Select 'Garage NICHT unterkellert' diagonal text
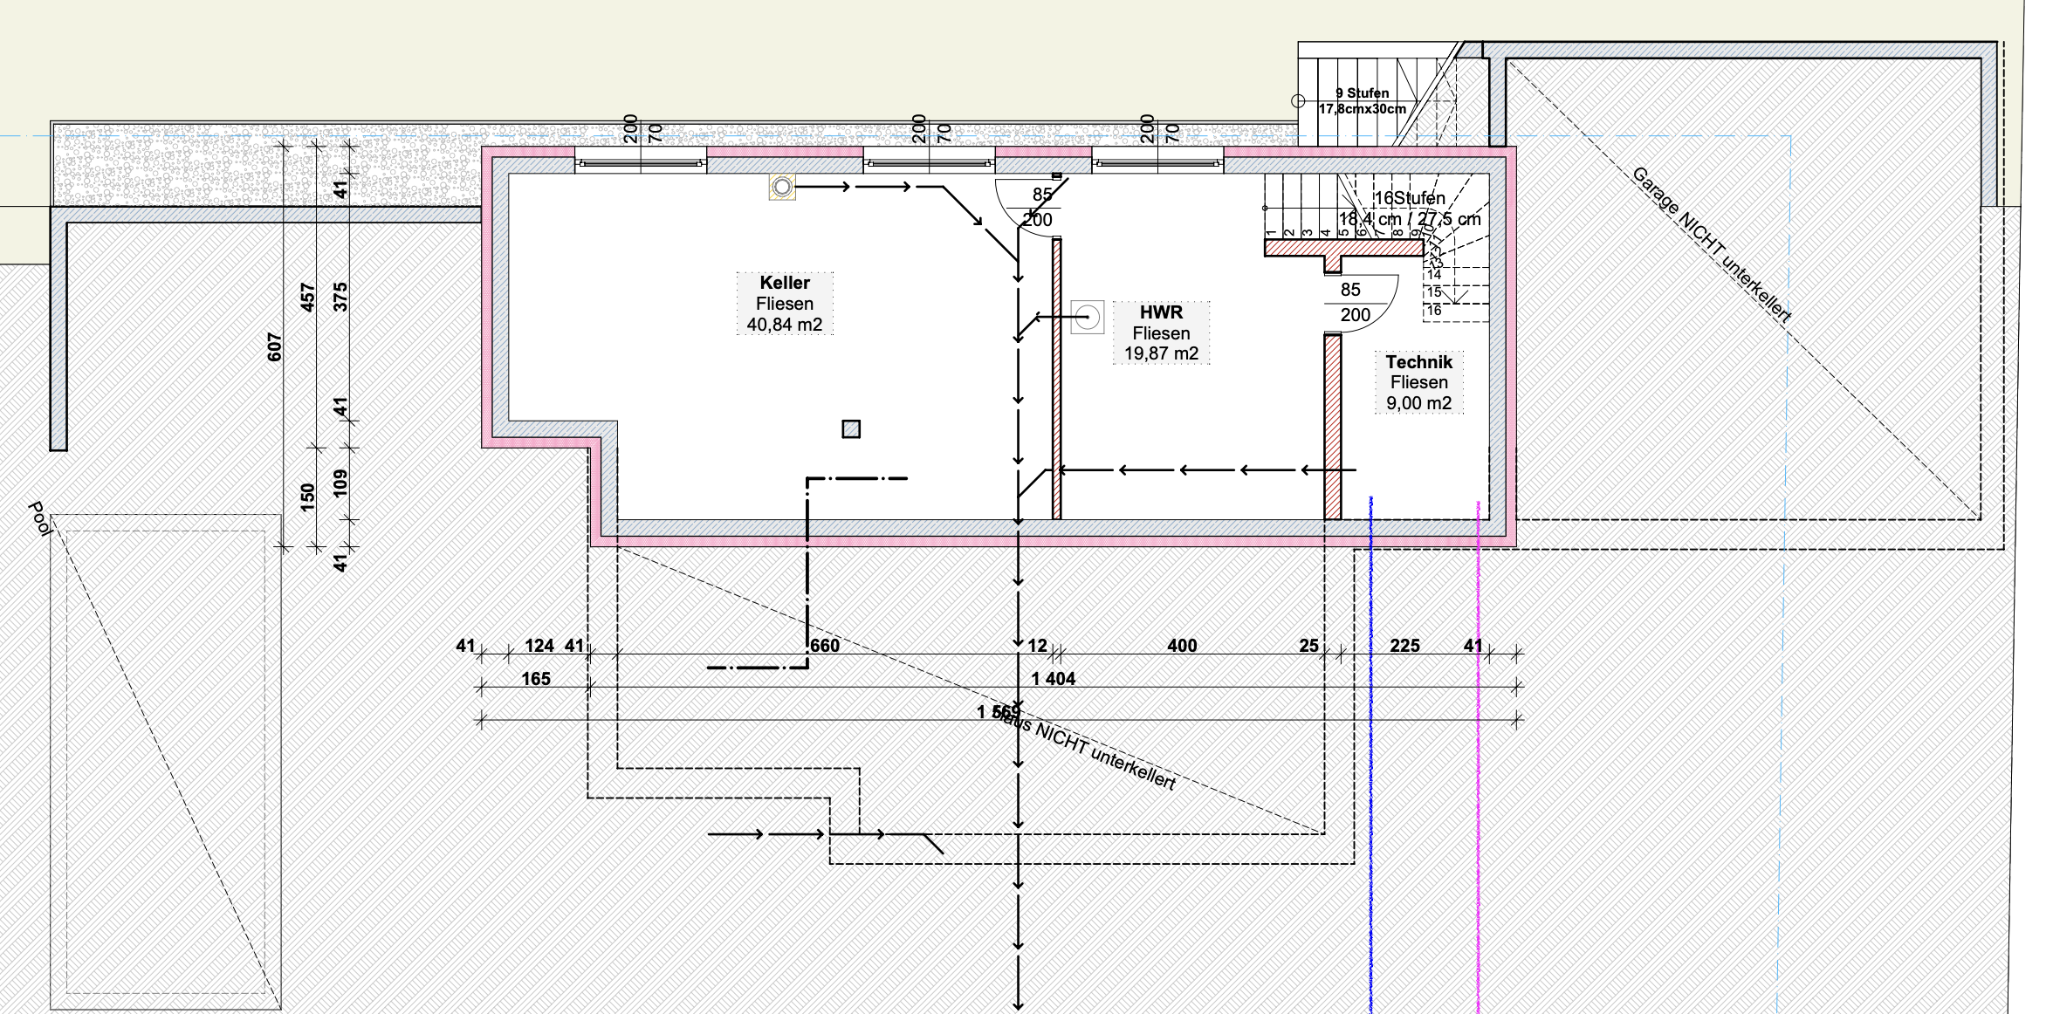This screenshot has width=2053, height=1014. (1712, 245)
